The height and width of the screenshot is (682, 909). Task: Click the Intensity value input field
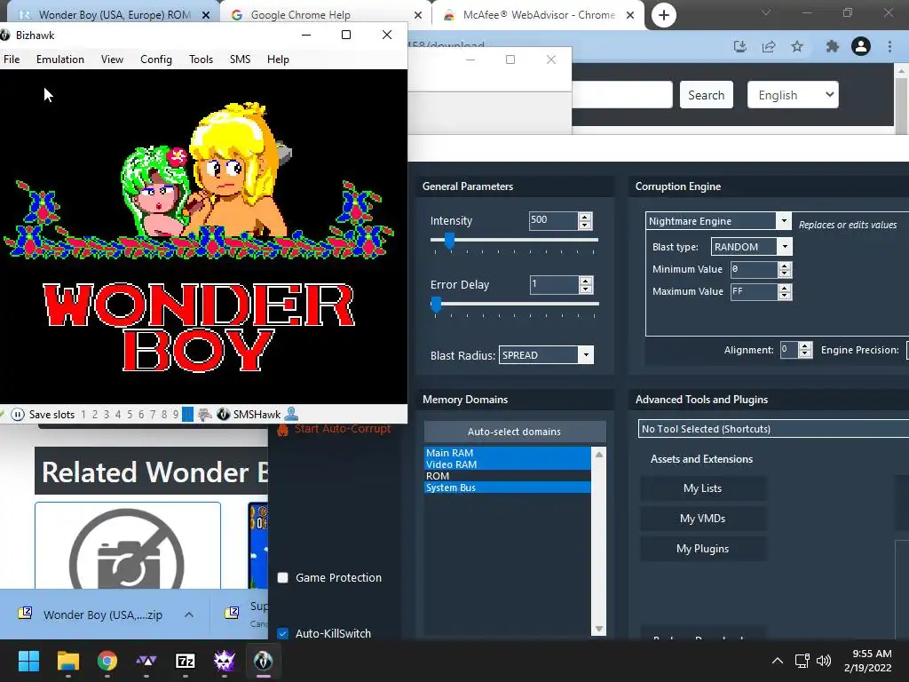click(x=553, y=220)
